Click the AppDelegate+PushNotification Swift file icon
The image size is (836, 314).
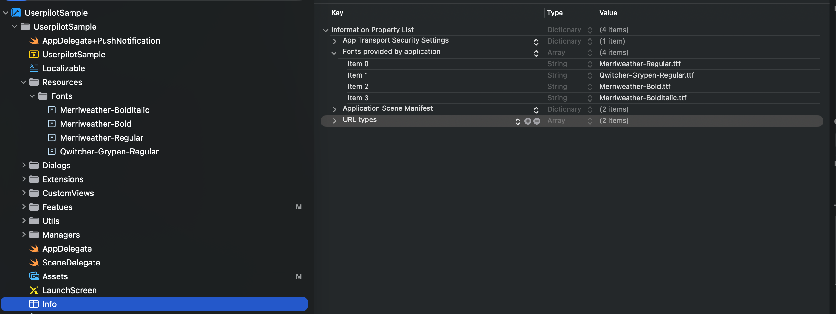(x=34, y=40)
